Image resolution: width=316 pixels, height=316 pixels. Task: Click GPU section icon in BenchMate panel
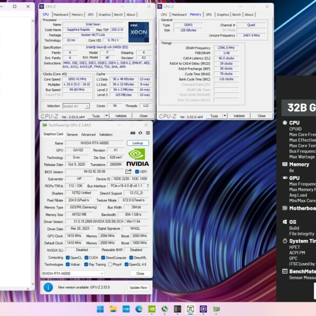point(285,178)
